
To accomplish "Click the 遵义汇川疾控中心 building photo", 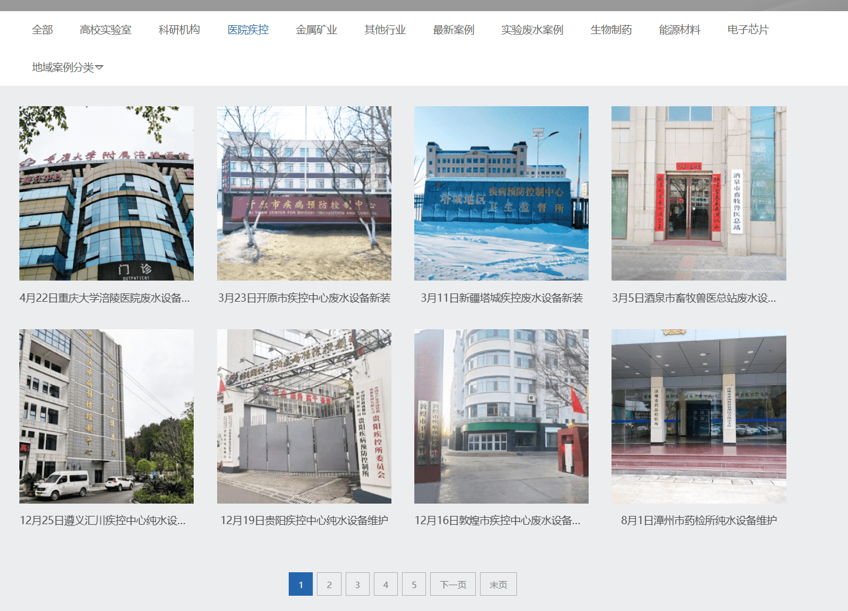I will (x=106, y=416).
